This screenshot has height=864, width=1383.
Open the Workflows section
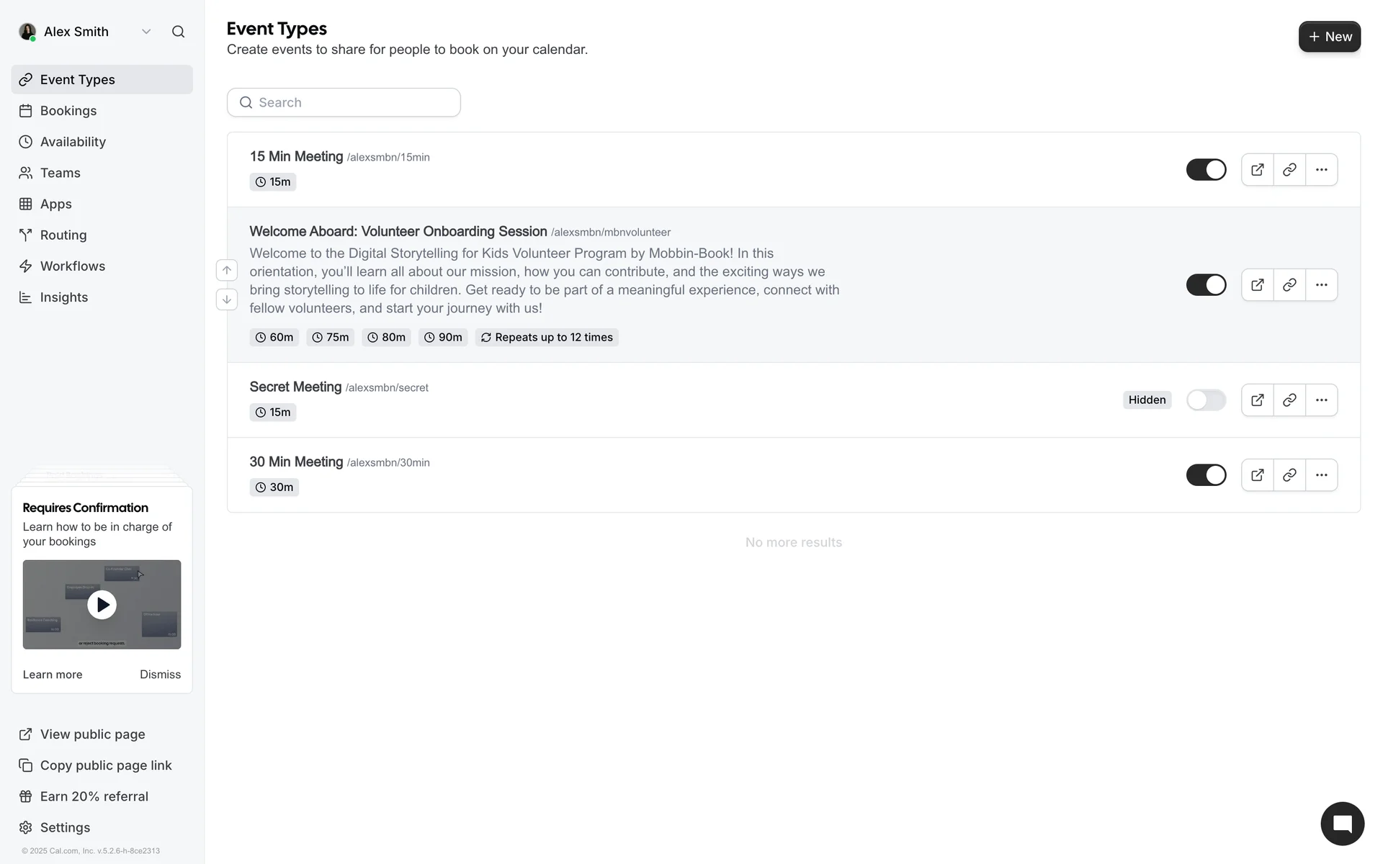point(72,266)
